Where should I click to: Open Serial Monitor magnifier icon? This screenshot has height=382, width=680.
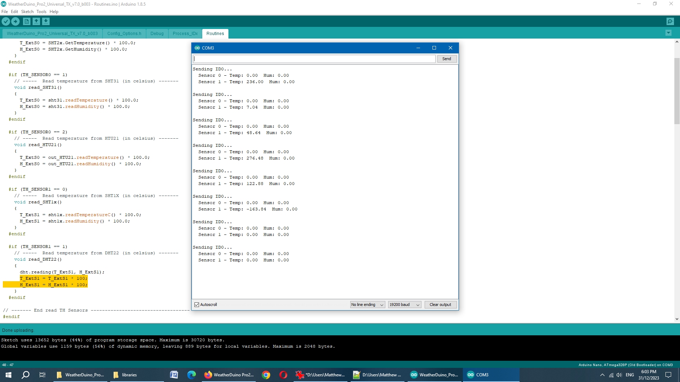coord(670,22)
